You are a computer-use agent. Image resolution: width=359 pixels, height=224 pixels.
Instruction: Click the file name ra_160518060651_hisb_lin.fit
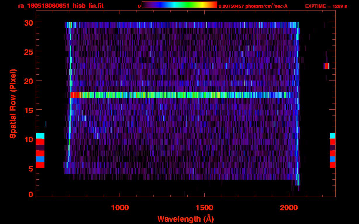click(x=61, y=6)
